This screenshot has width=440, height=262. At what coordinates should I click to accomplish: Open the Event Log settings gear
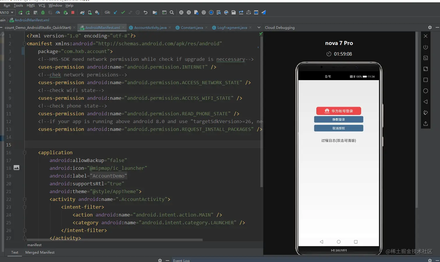pyautogui.click(x=430, y=260)
